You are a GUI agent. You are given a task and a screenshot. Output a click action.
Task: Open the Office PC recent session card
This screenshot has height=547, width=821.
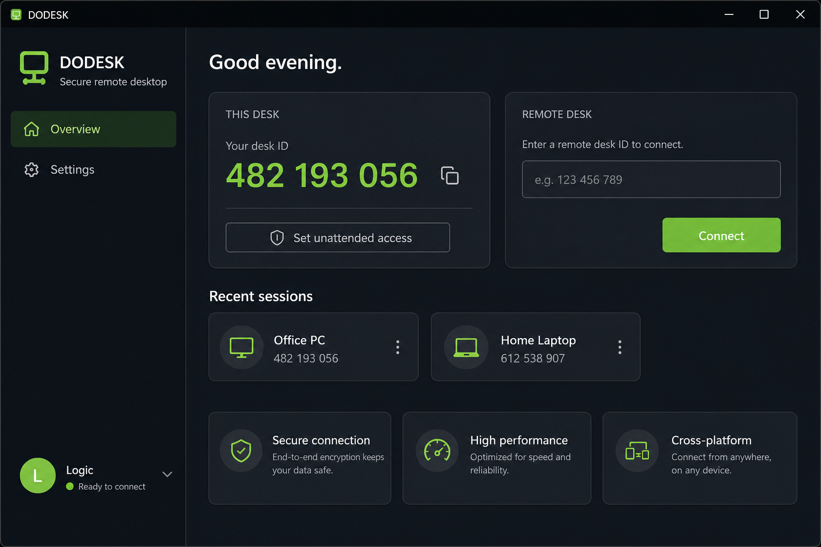coord(313,347)
